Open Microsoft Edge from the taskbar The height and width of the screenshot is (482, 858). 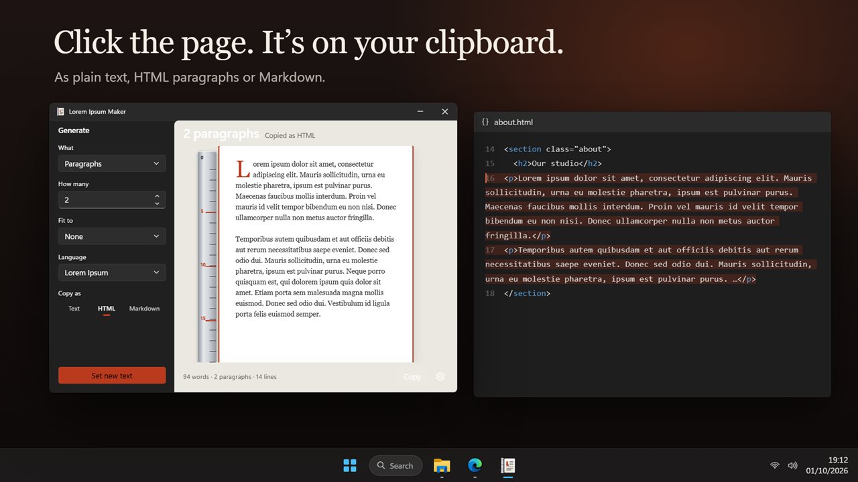tap(475, 465)
